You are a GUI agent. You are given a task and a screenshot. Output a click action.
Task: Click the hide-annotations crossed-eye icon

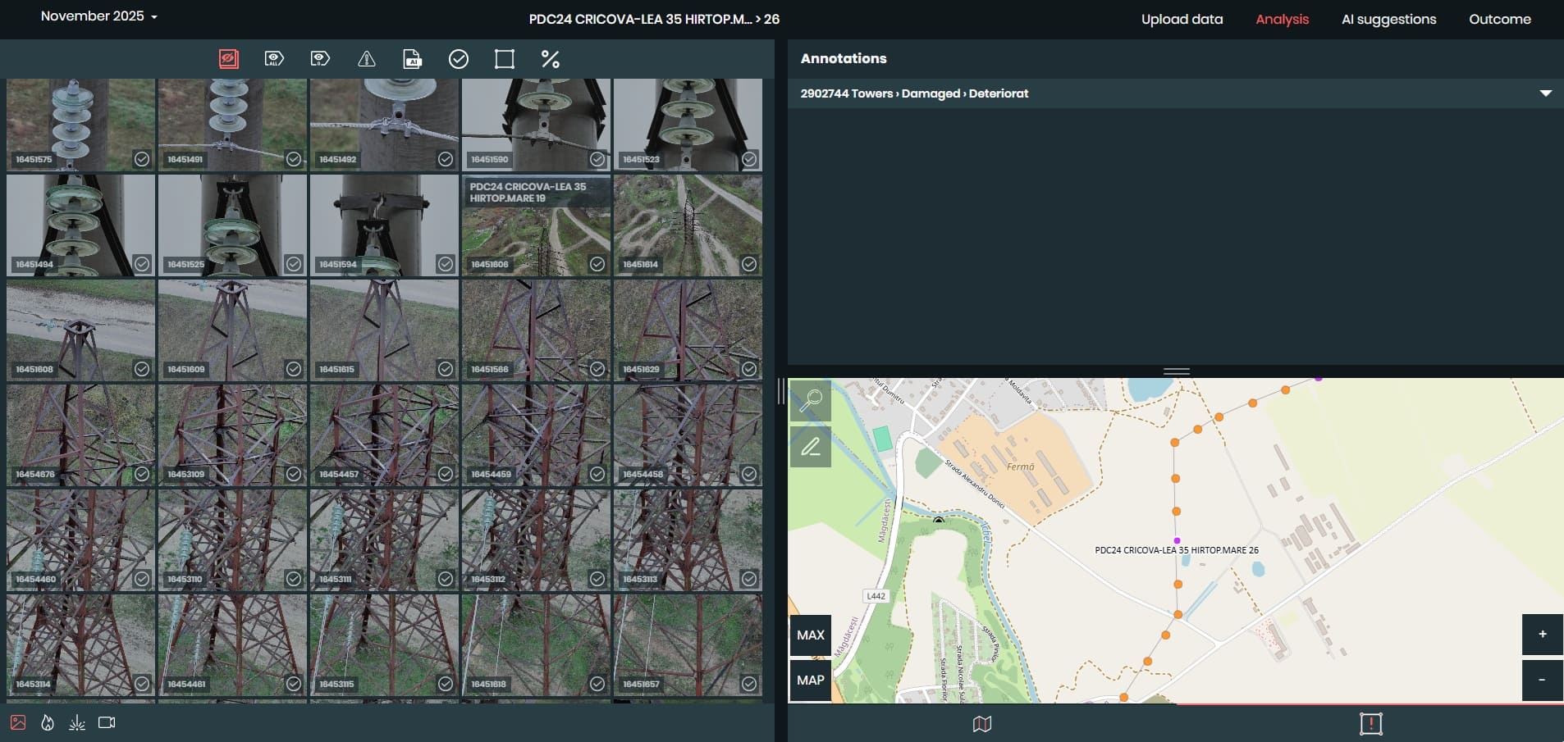tap(229, 59)
